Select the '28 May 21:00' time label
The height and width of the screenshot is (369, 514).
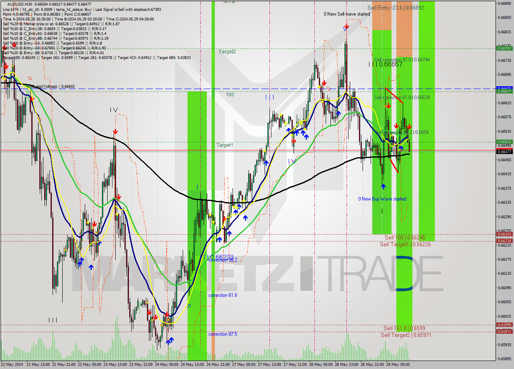[373, 365]
